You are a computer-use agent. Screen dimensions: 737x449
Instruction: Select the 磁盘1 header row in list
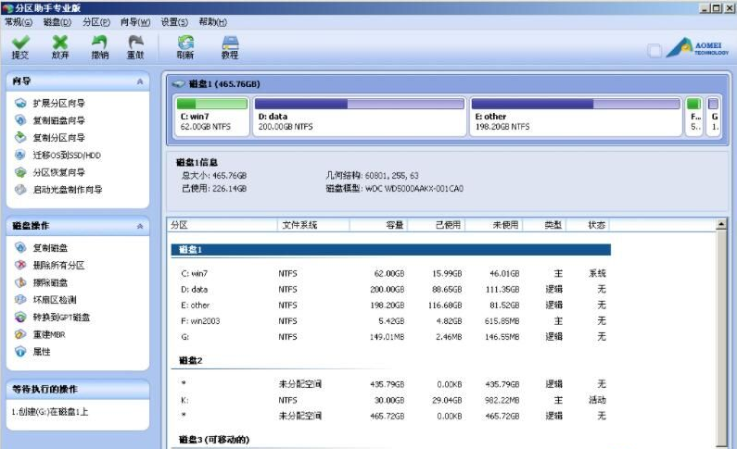click(x=390, y=250)
